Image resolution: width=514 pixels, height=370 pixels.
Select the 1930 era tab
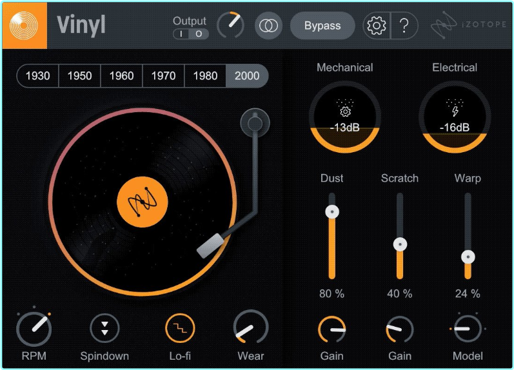pyautogui.click(x=37, y=76)
